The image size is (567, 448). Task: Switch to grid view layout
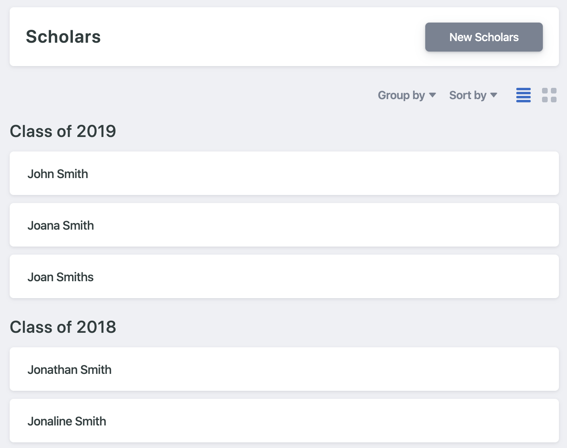pyautogui.click(x=549, y=95)
